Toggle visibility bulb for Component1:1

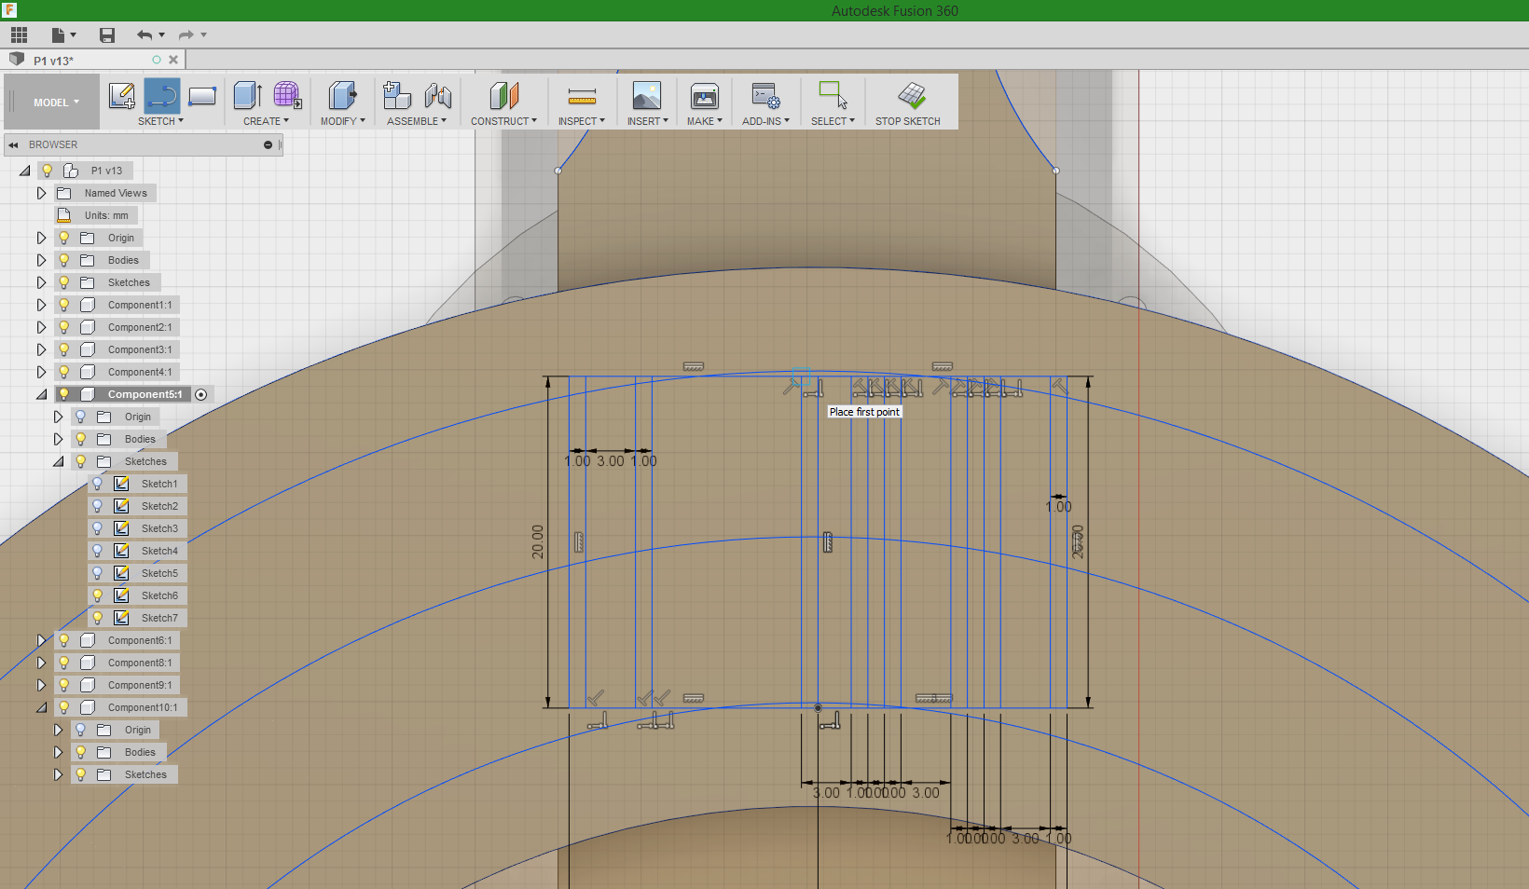(x=64, y=305)
